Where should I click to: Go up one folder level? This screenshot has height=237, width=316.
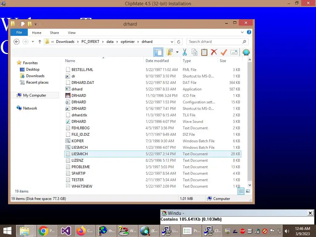point(40,42)
